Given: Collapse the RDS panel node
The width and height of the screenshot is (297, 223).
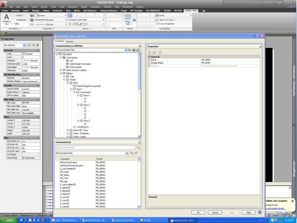Looking at the screenshot, I should tap(68, 83).
